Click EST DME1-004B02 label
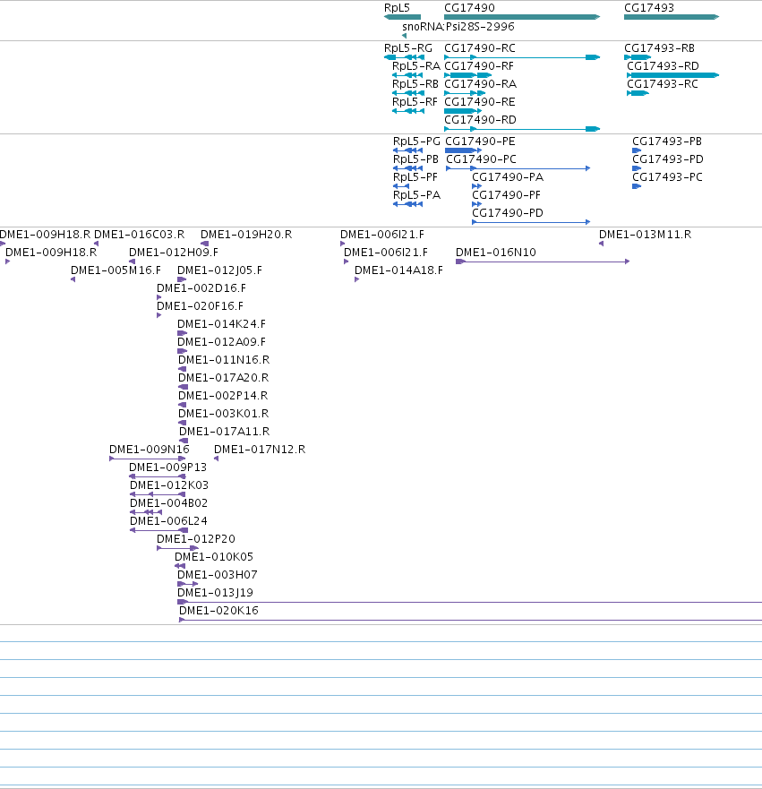The image size is (762, 789). pyautogui.click(x=168, y=503)
